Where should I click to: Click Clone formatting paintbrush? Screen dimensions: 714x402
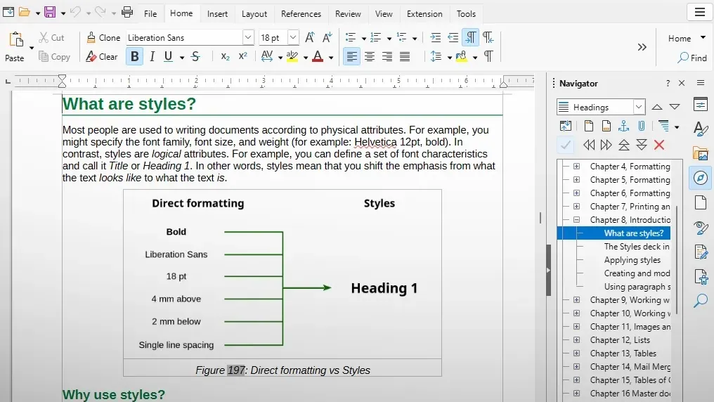coord(103,38)
